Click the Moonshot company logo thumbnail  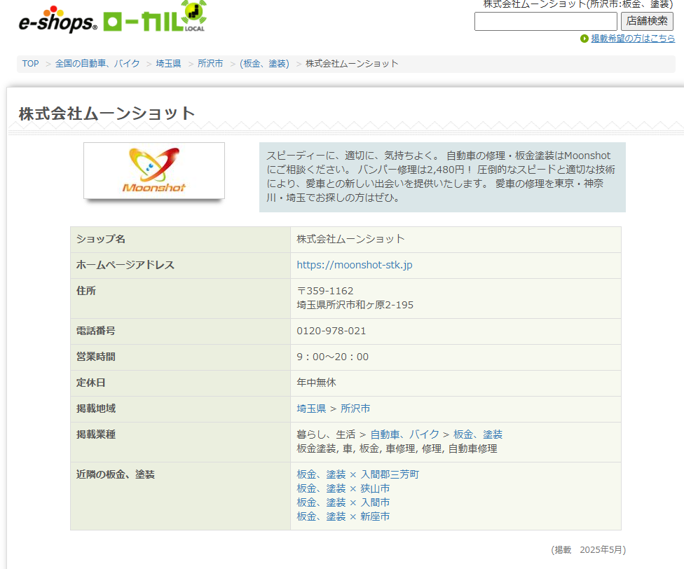pos(154,170)
